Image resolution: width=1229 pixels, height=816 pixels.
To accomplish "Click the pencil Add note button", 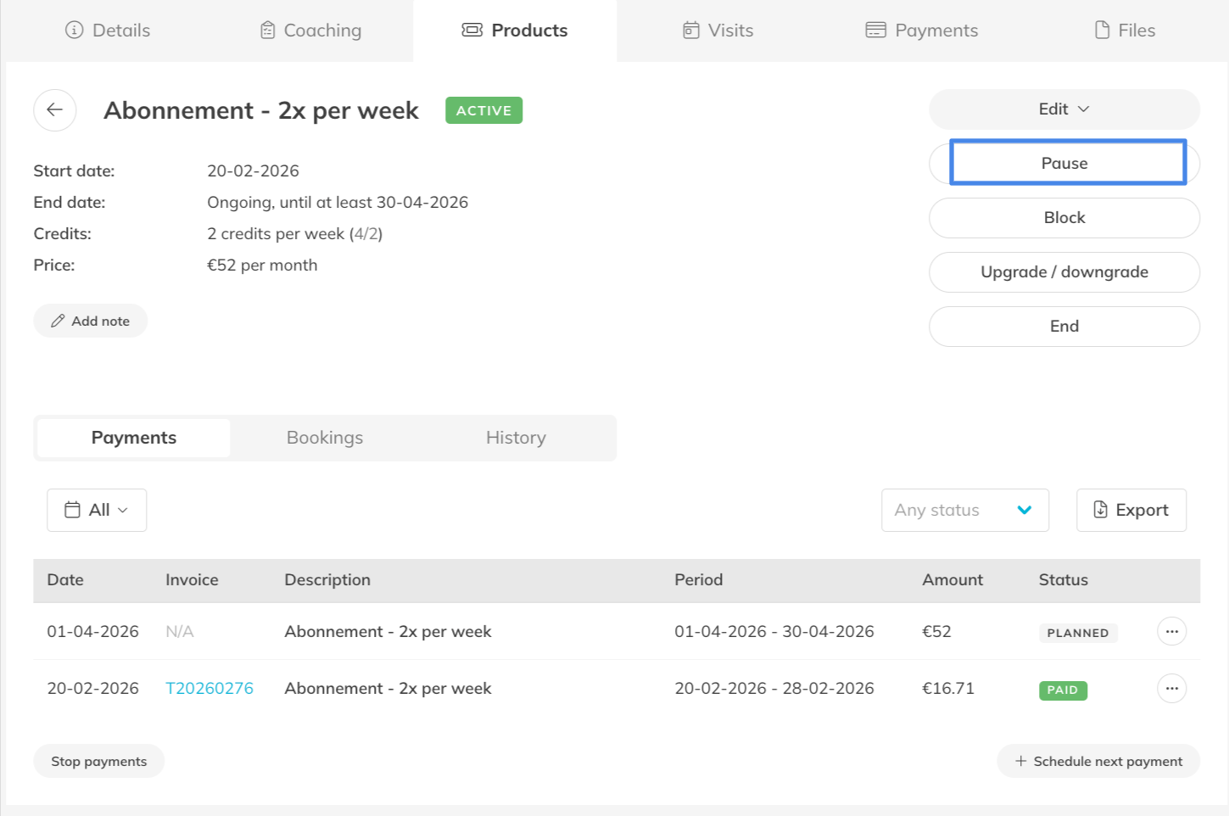I will 91,321.
